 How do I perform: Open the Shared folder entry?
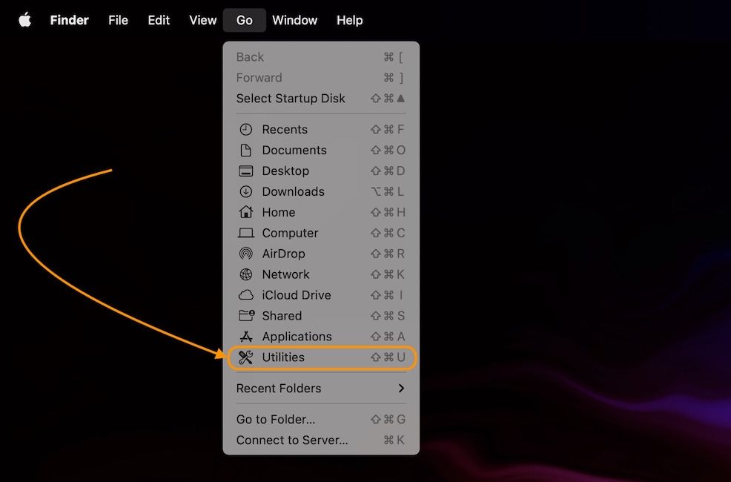pyautogui.click(x=282, y=316)
